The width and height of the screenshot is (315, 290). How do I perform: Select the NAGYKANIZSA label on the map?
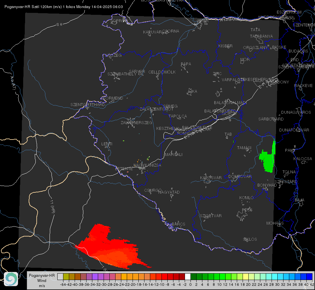click(147, 165)
